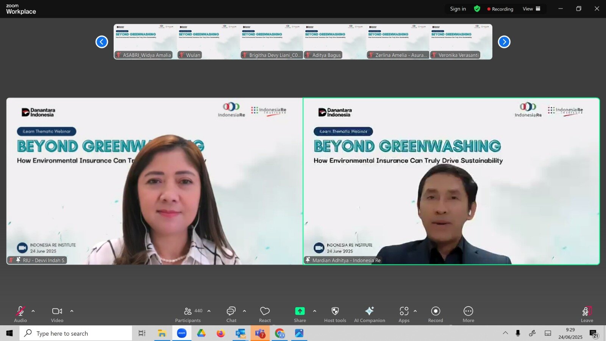Expand share options arrow next to Share
Viewport: 606px width, 341px height.
[314, 311]
